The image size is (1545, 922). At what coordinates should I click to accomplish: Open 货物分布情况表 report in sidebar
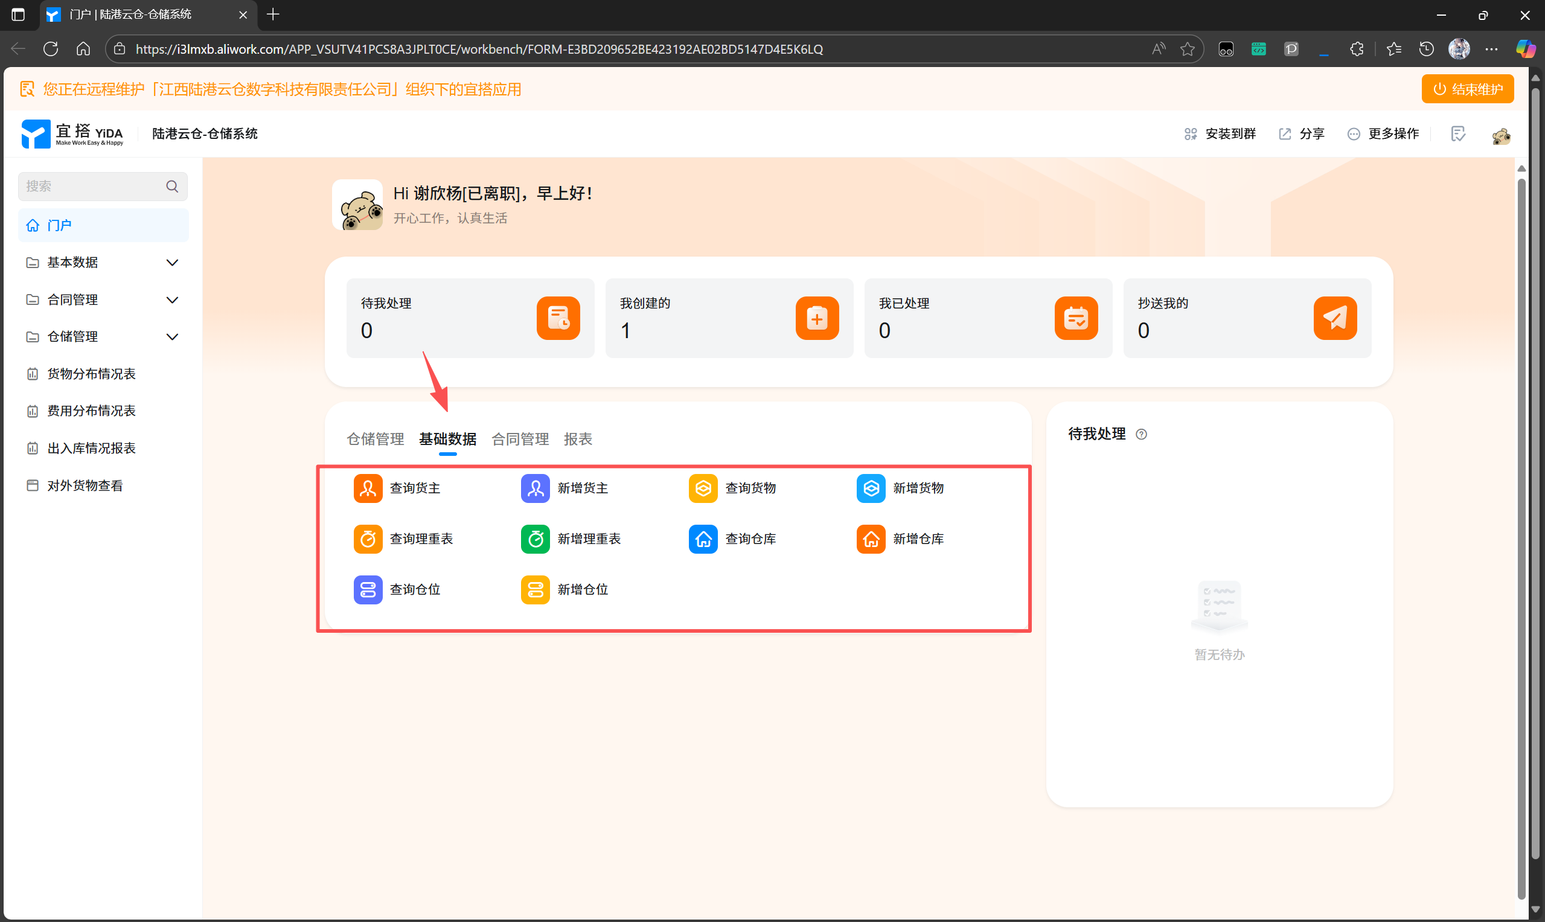91,374
